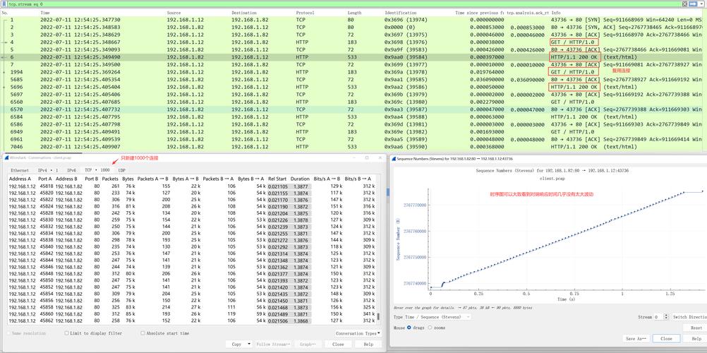Click Rel Start value 0.021105
This screenshot has width=707, height=353.
tap(278, 186)
